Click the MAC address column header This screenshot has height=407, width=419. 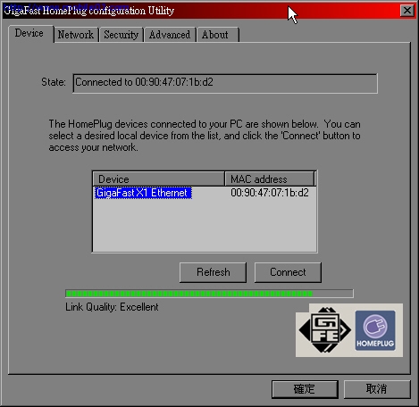[x=270, y=179]
